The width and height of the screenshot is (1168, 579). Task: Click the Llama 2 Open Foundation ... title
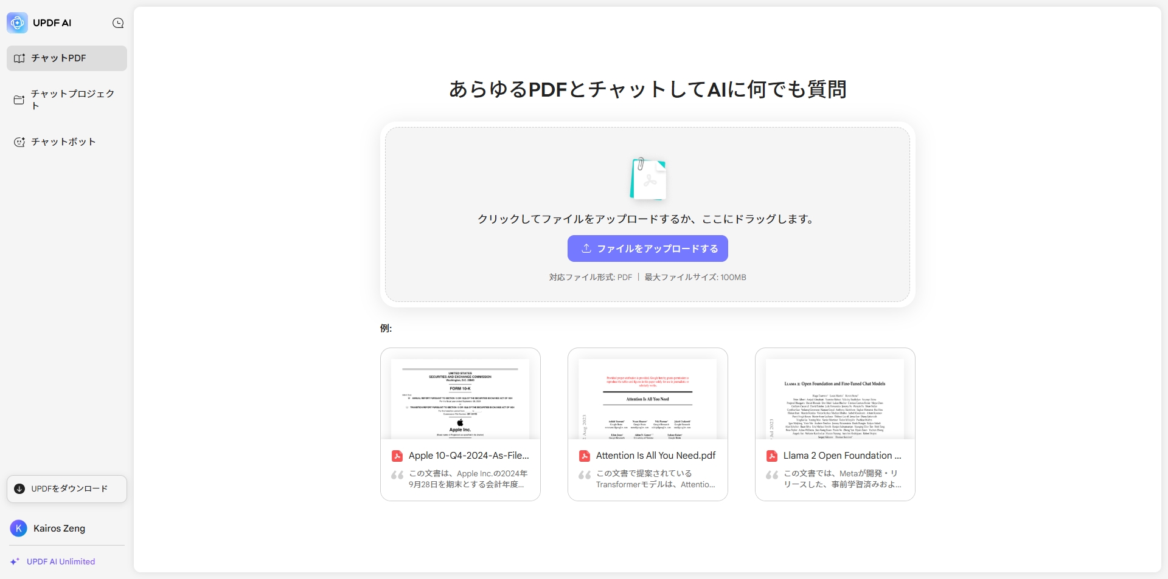[x=843, y=456]
